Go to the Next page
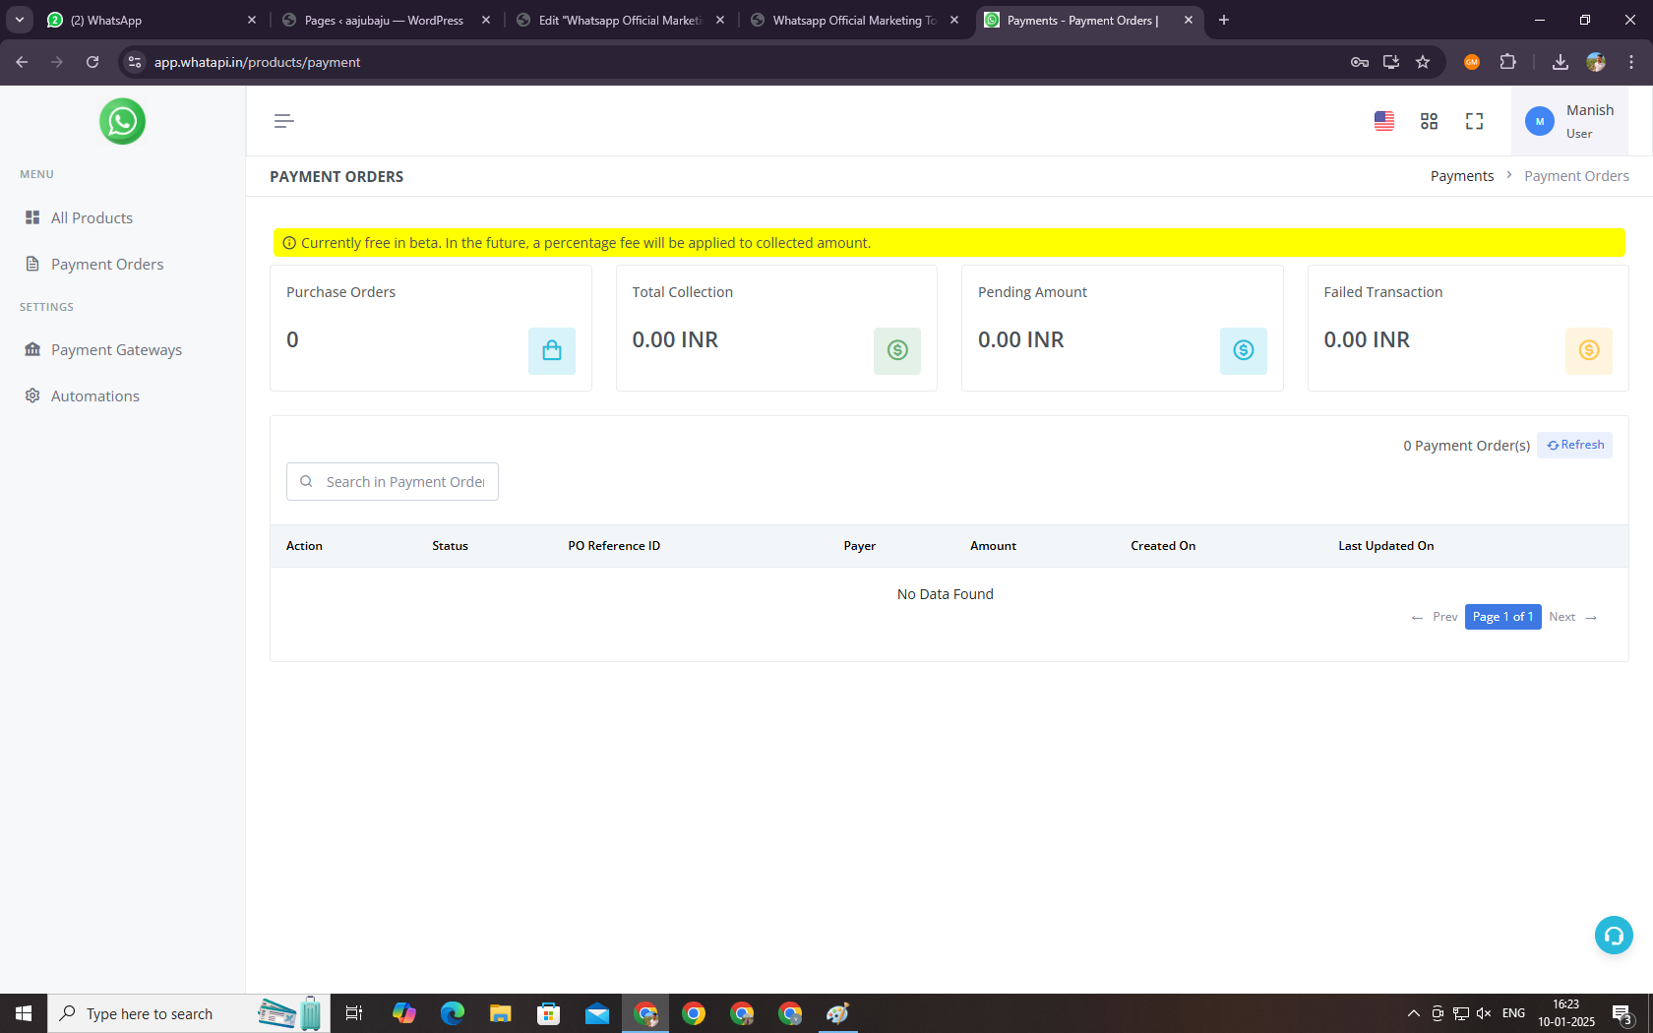The image size is (1653, 1033). pyautogui.click(x=1573, y=617)
